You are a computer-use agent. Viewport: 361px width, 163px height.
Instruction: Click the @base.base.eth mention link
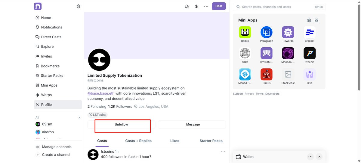101,93
